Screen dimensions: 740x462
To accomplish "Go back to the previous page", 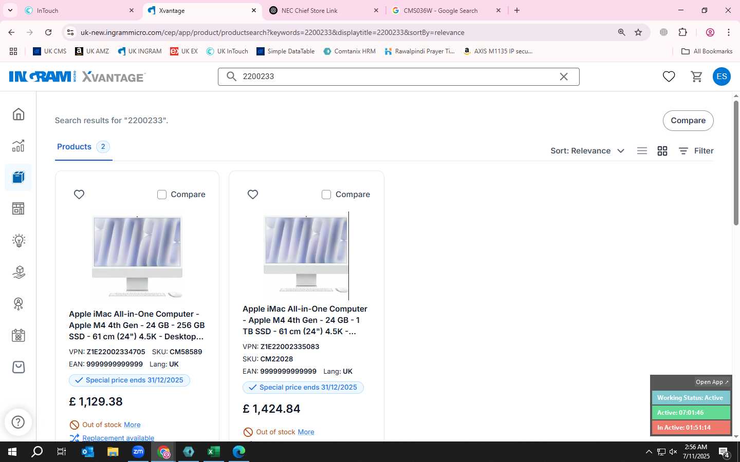I will tap(11, 32).
